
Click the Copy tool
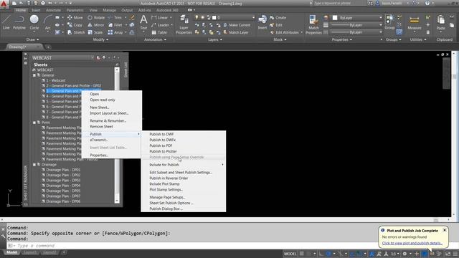click(x=75, y=25)
